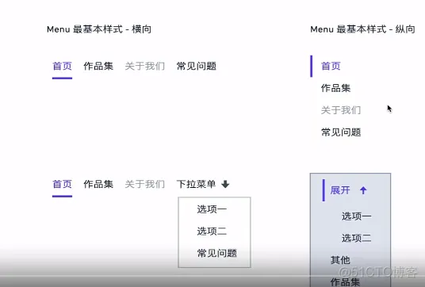Toggle the 下拉菜单 dropdown label
425x287 pixels.
[x=196, y=184]
